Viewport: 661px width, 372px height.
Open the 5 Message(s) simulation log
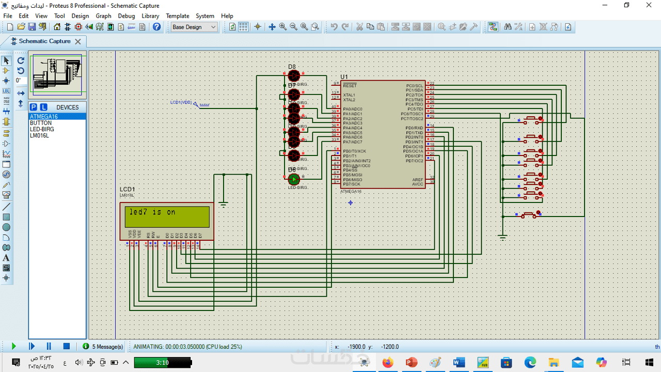click(x=103, y=347)
